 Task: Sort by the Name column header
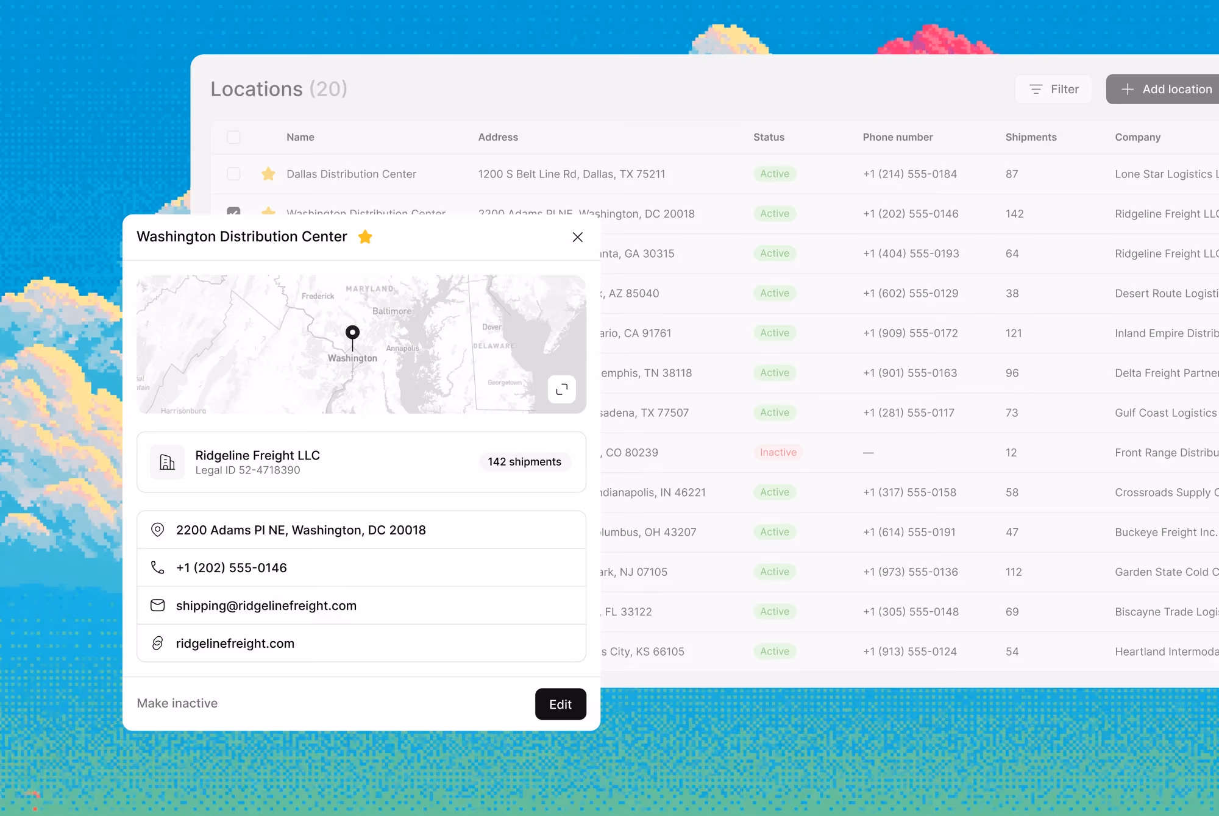click(300, 137)
